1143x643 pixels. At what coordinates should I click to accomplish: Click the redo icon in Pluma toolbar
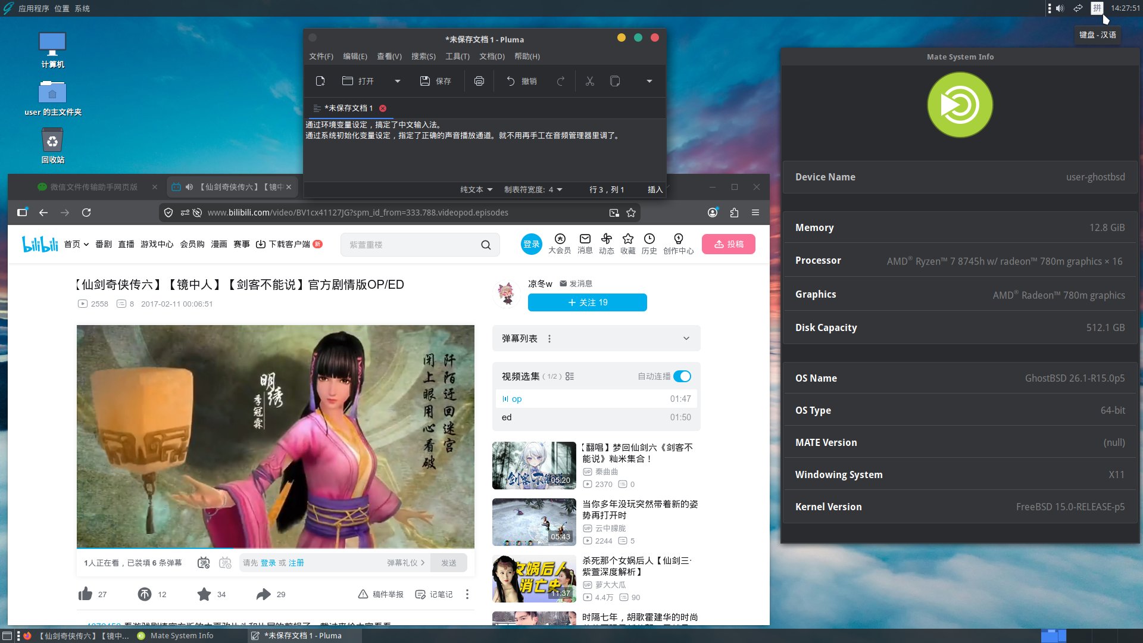[560, 81]
